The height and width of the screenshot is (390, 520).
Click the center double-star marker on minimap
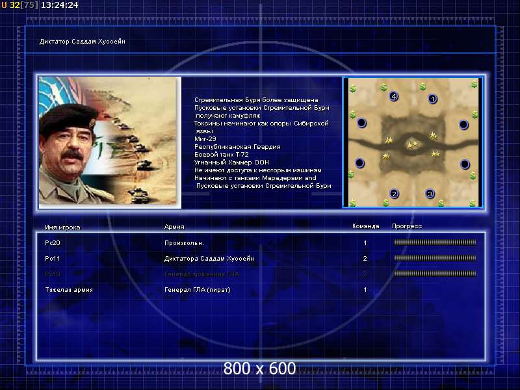pyautogui.click(x=412, y=144)
